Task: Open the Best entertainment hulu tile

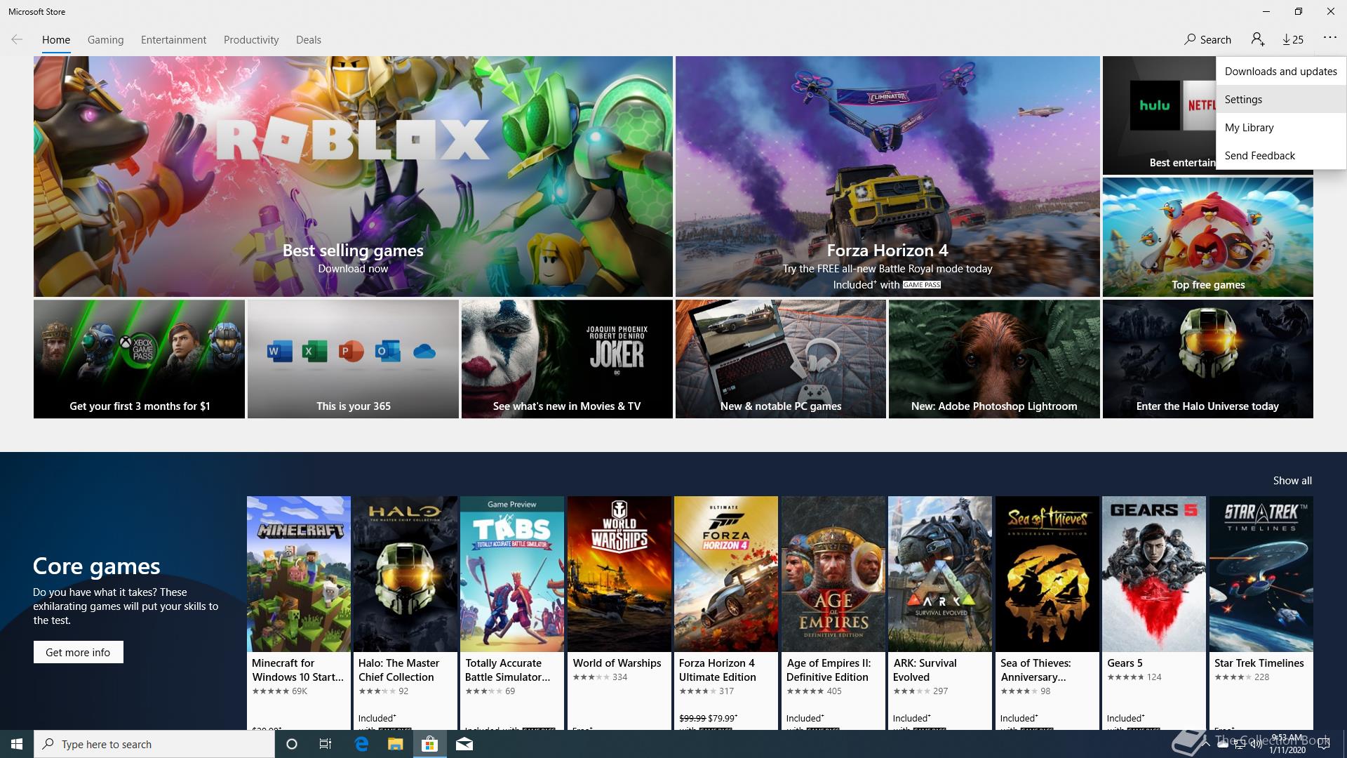Action: click(x=1159, y=116)
